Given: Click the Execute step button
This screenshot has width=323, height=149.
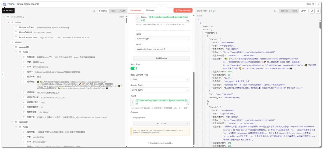Looking at the screenshot, I should (x=183, y=10).
